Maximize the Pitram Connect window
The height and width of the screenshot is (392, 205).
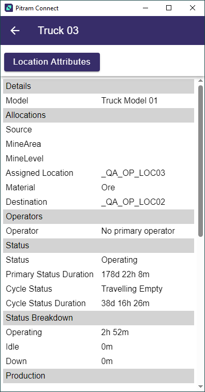click(169, 8)
